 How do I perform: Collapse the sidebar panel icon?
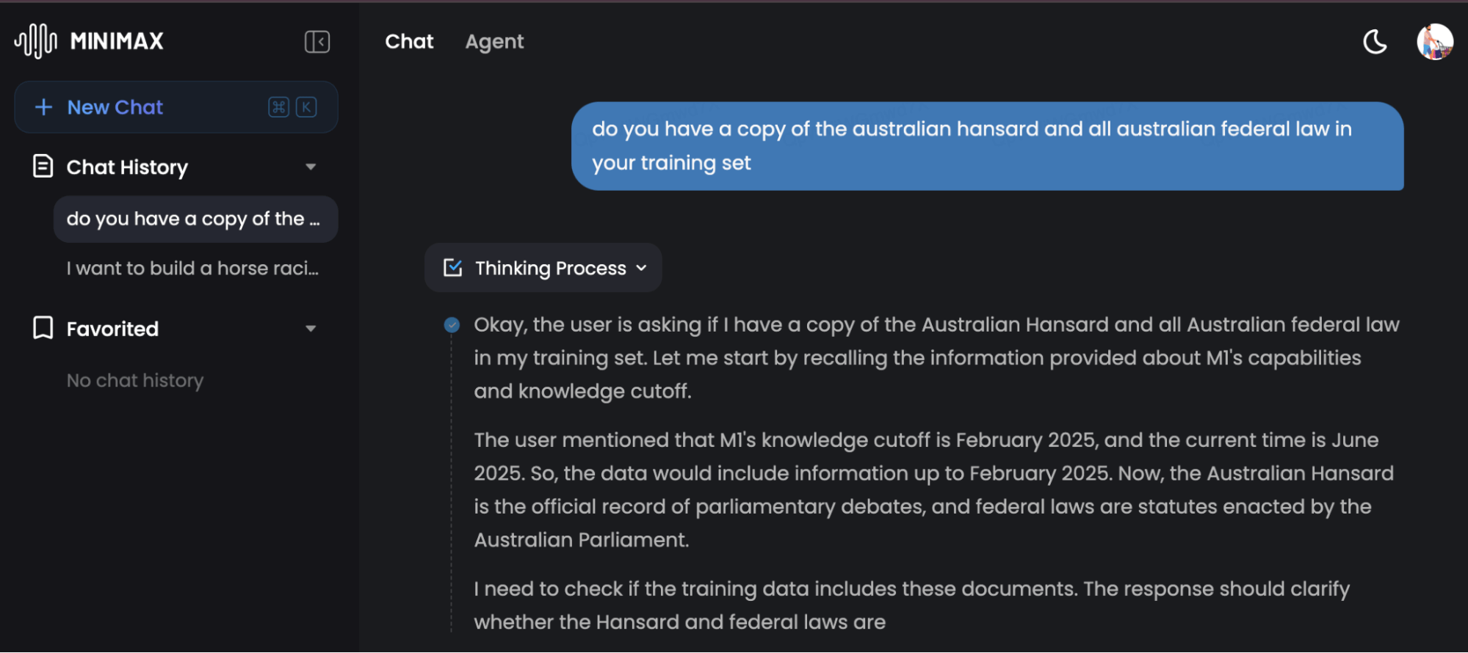[317, 42]
